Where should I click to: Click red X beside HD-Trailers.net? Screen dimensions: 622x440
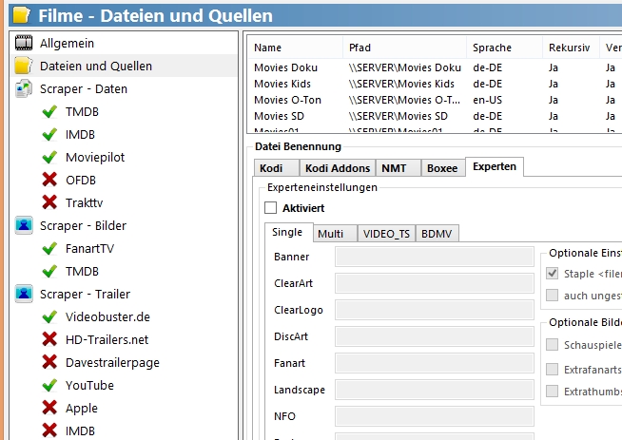click(x=49, y=339)
